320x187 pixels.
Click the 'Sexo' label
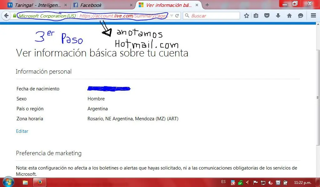(x=22, y=99)
